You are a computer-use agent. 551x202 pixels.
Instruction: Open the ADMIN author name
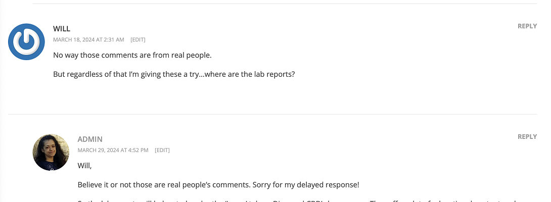pyautogui.click(x=90, y=139)
